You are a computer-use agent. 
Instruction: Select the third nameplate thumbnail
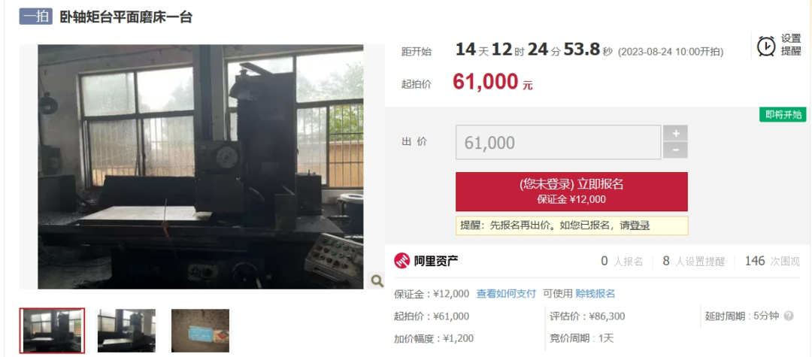[201, 331]
